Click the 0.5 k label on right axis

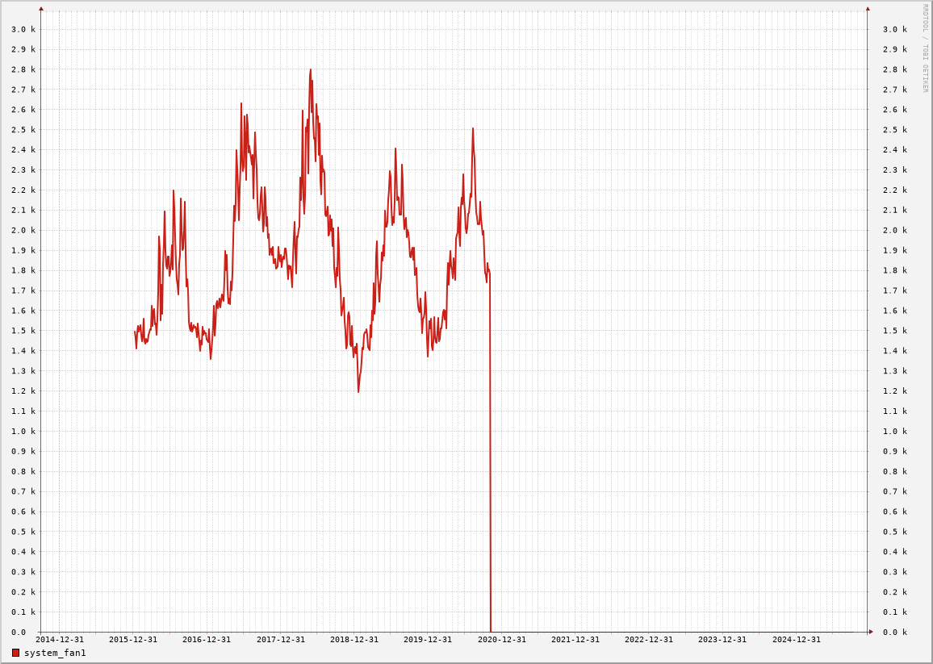pos(895,532)
